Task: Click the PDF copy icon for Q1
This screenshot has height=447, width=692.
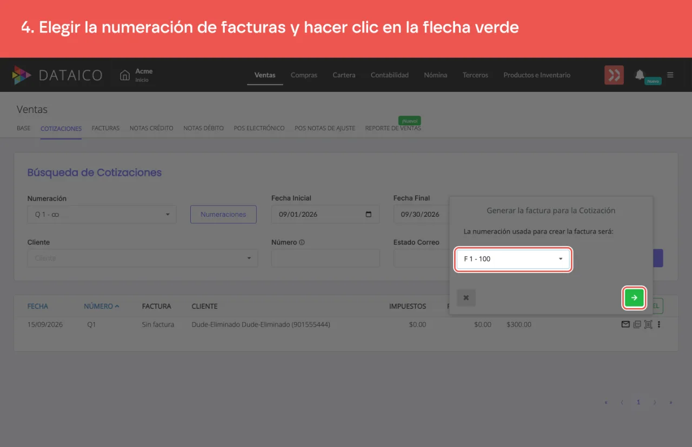Action: click(637, 325)
